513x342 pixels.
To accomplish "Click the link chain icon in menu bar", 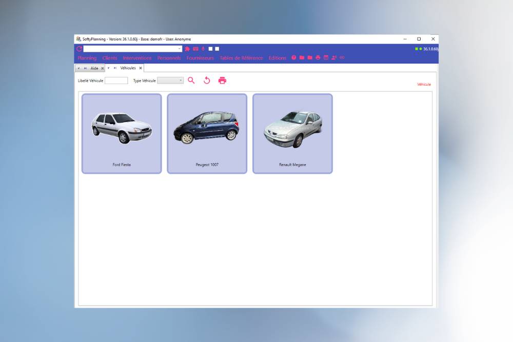I will [342, 57].
